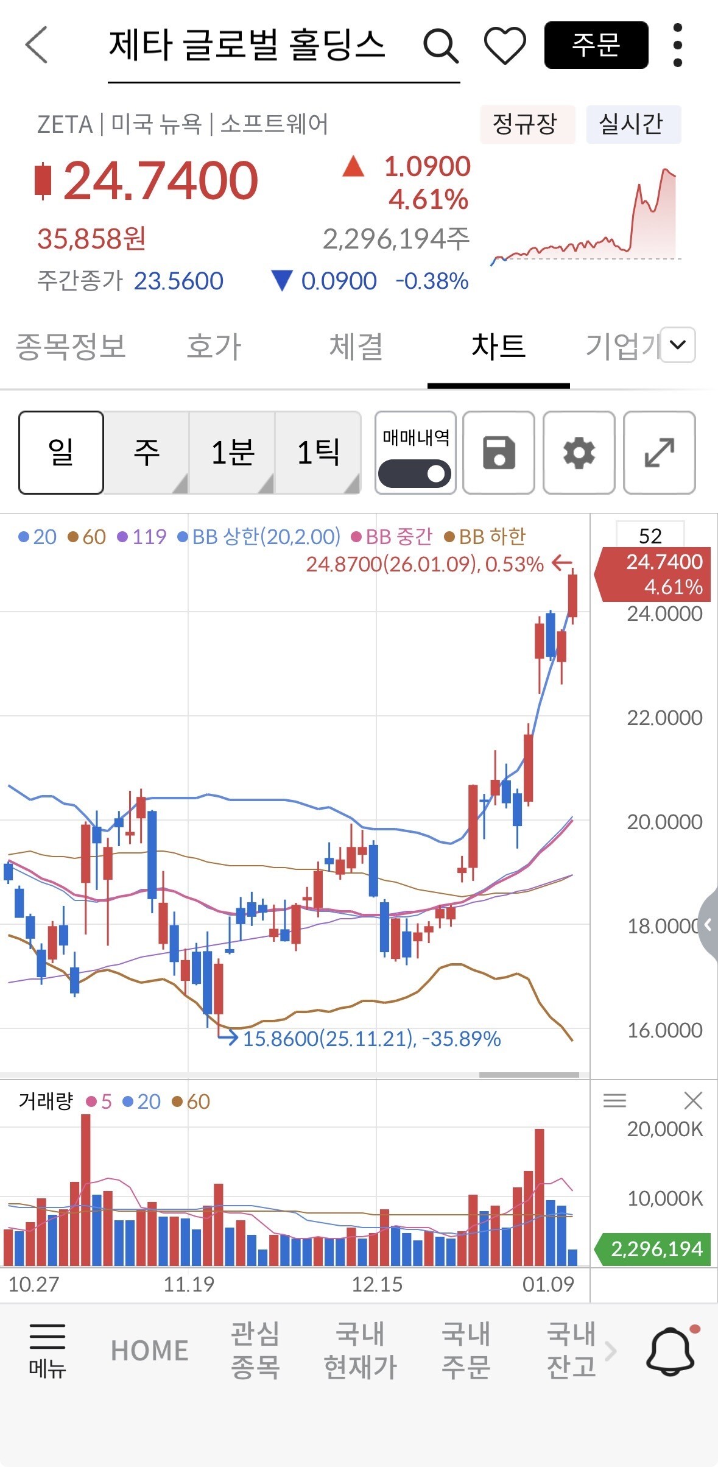Image resolution: width=718 pixels, height=1467 pixels.
Task: Open the three-dot more options menu
Action: (x=677, y=45)
